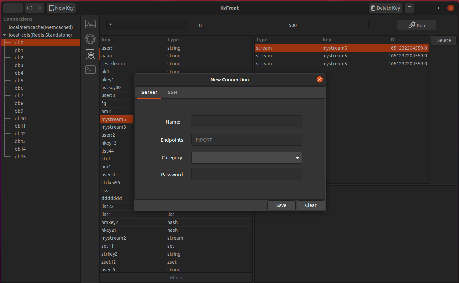This screenshot has height=283, width=459.
Task: Remove connection using the minus toolbar icon
Action: [18, 8]
